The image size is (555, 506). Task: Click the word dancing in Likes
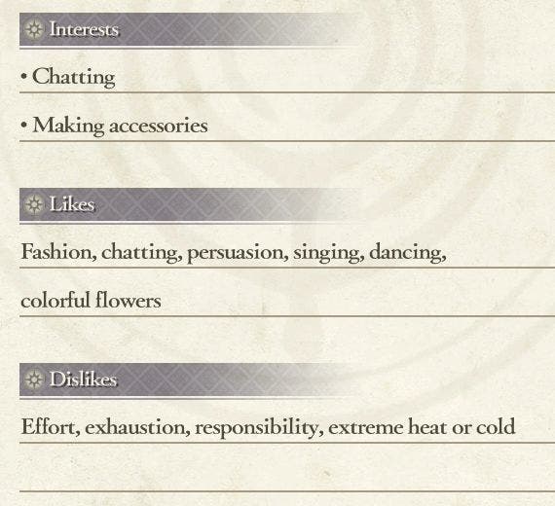pos(407,253)
